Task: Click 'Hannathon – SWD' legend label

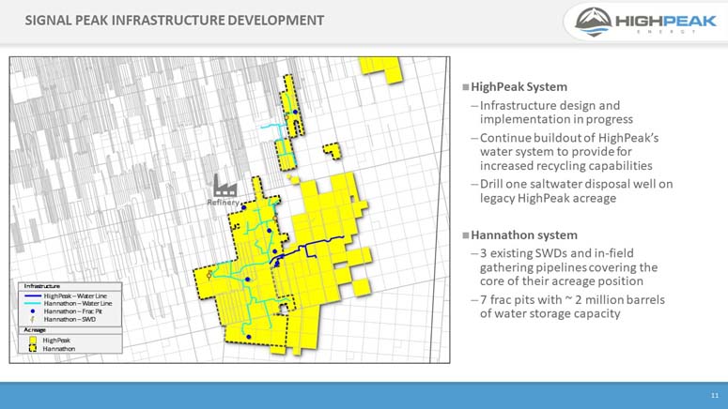Action: tap(70, 319)
